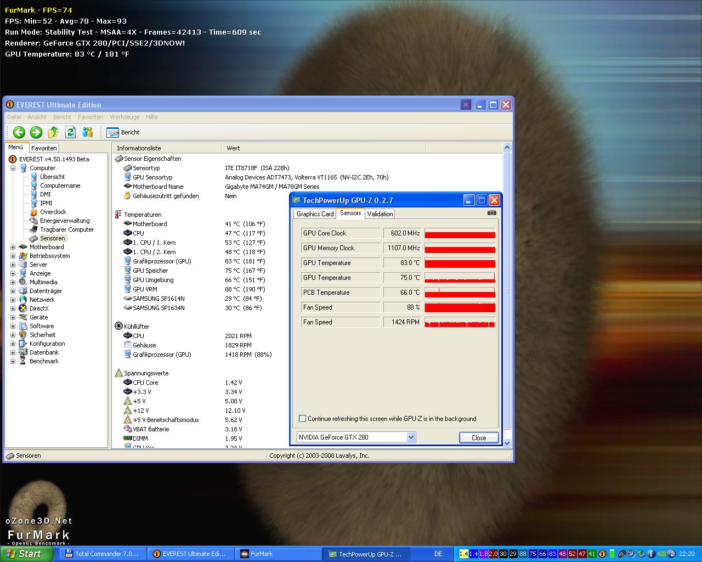Select the Overclock flame item
The width and height of the screenshot is (702, 562).
point(53,212)
